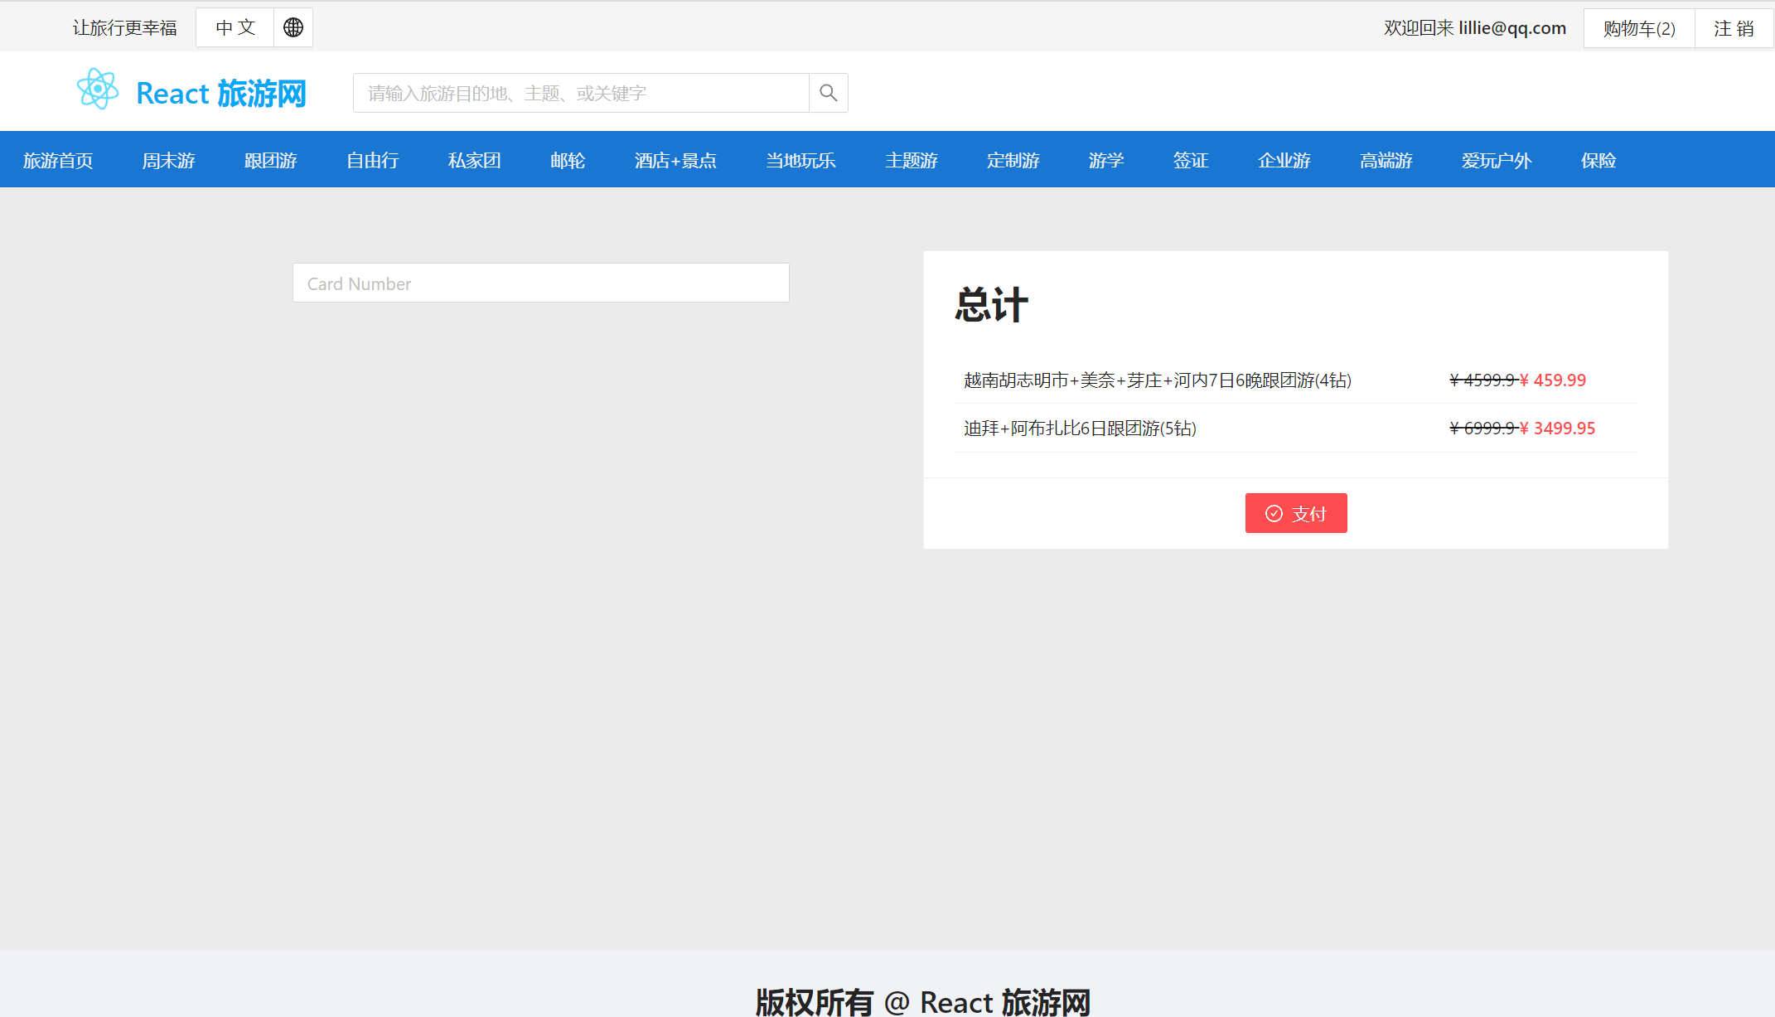Viewport: 1775px width, 1017px height.
Task: Click the destination search input box
Action: [580, 93]
